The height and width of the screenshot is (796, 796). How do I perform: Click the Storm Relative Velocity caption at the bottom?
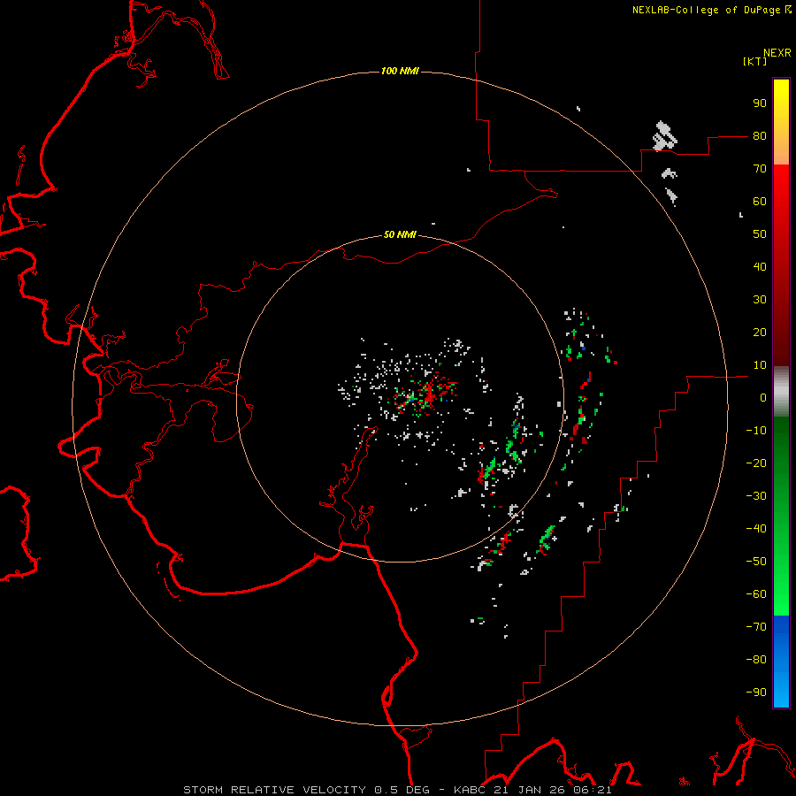(397, 790)
